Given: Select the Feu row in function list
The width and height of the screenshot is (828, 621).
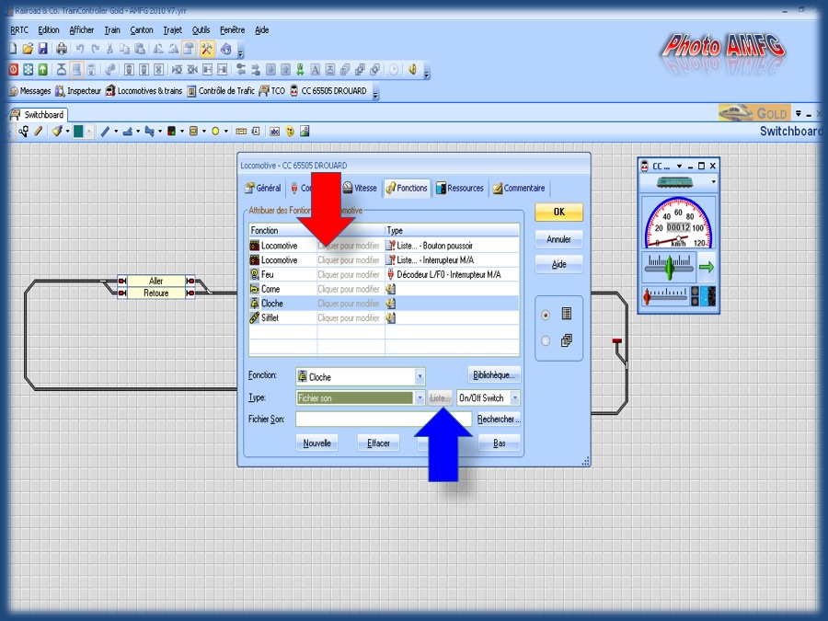Looking at the screenshot, I should point(384,274).
